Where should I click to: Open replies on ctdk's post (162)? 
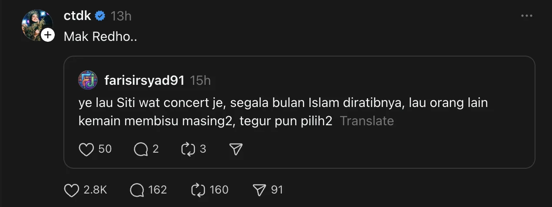(137, 190)
